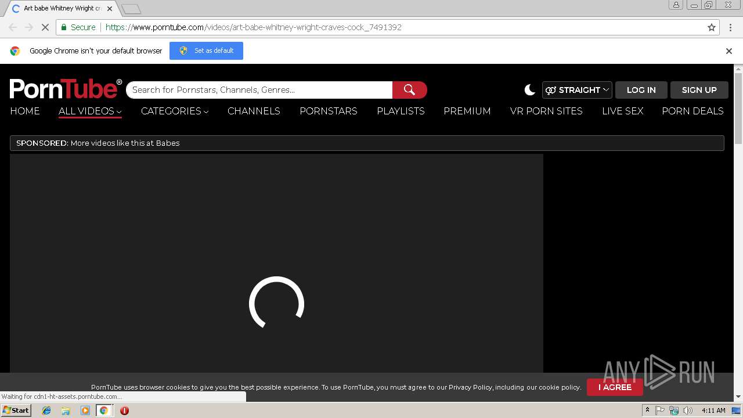
Task: Click the loading spinner in video player
Action: [x=276, y=304]
